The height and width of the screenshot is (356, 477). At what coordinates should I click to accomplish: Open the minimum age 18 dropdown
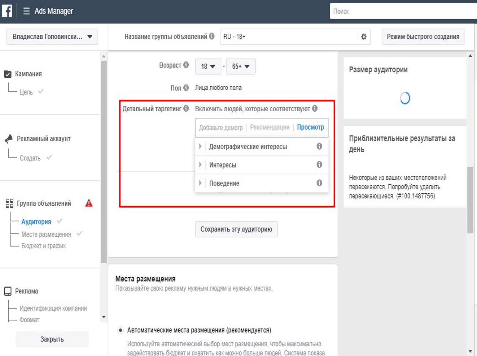coord(208,66)
